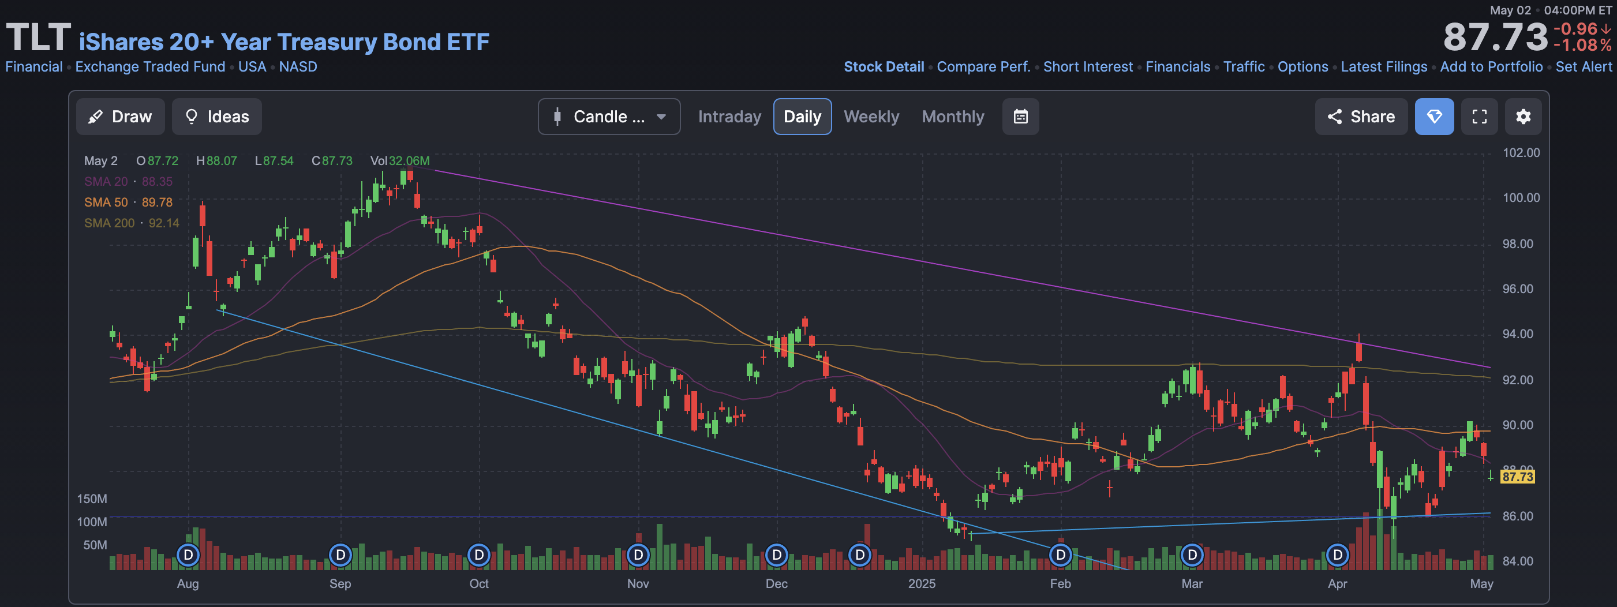Click the 150M volume axis label
The image size is (1617, 607).
coord(92,499)
